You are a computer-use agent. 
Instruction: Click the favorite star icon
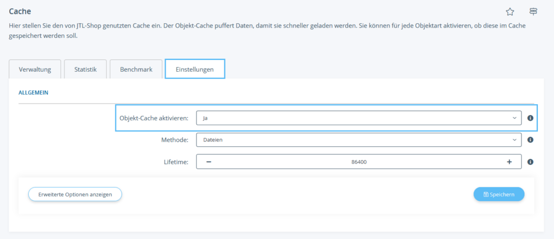tap(510, 12)
